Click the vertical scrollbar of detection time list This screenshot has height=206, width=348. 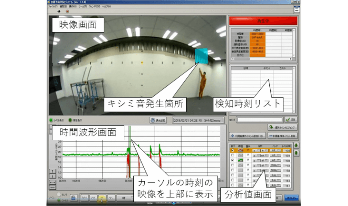pos(294,90)
